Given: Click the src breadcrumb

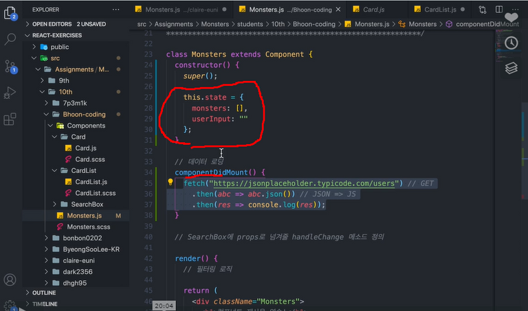Looking at the screenshot, I should (142, 24).
